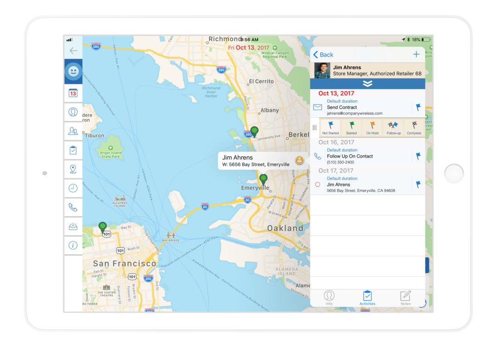Select the clock history icon in sidebar
This screenshot has height=354, width=501.
[x=73, y=188]
